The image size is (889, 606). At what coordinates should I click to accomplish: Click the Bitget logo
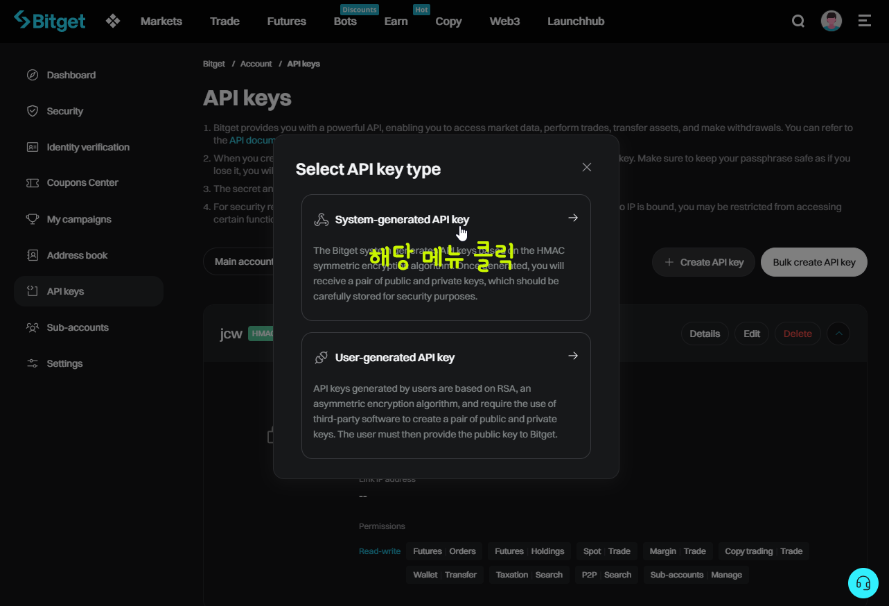point(50,21)
